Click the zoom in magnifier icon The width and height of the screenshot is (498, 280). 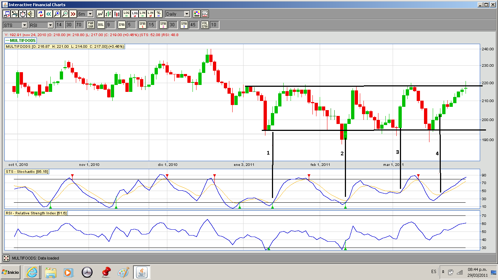[57, 14]
